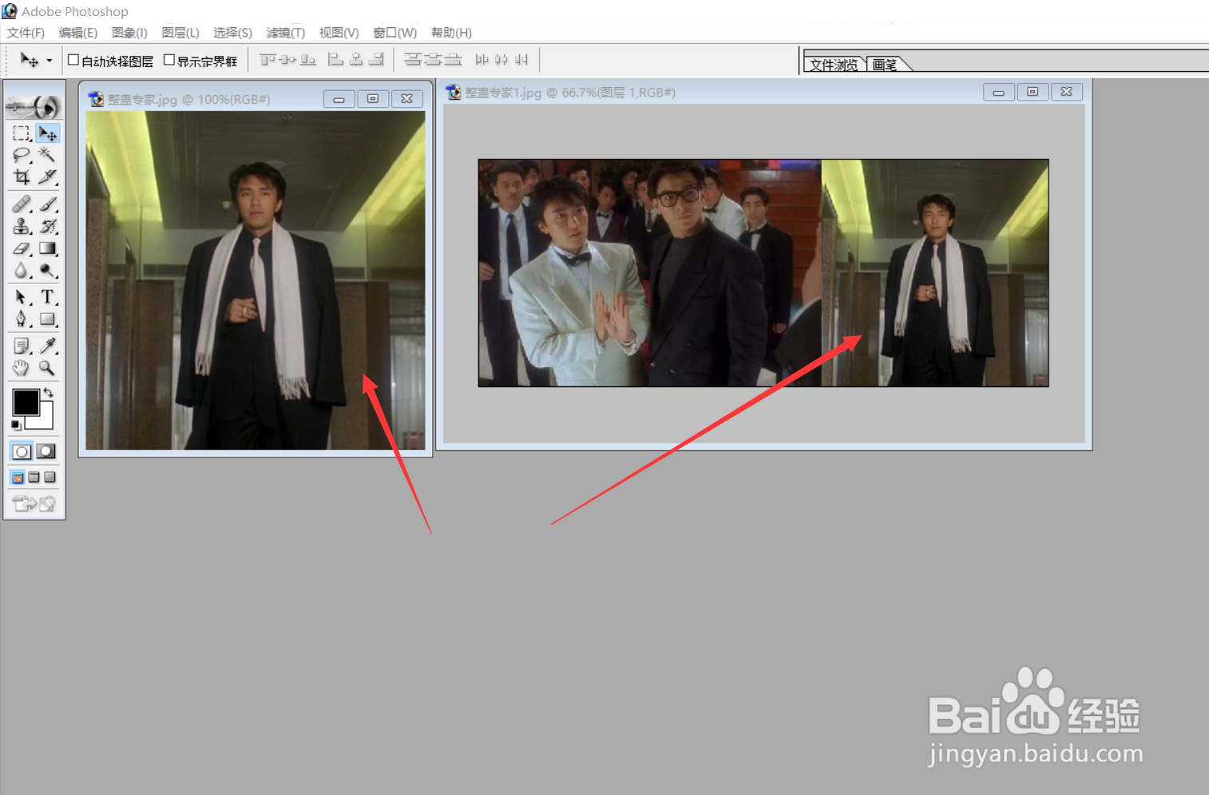Select the Eraser tool

[22, 249]
